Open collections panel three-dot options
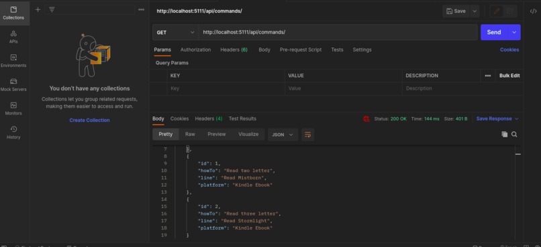 pyautogui.click(x=141, y=9)
